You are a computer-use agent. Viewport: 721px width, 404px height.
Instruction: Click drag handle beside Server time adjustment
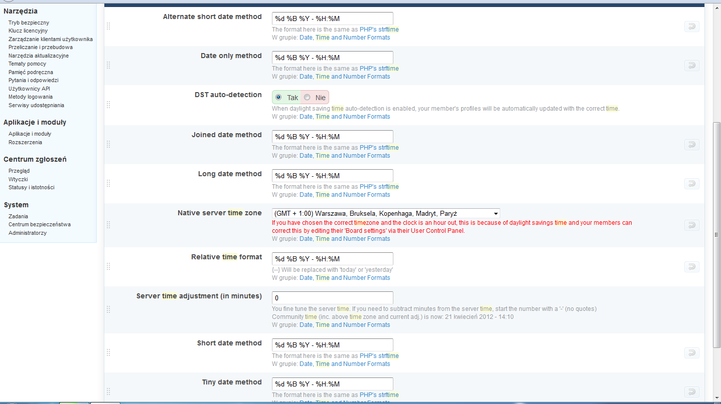(x=108, y=310)
